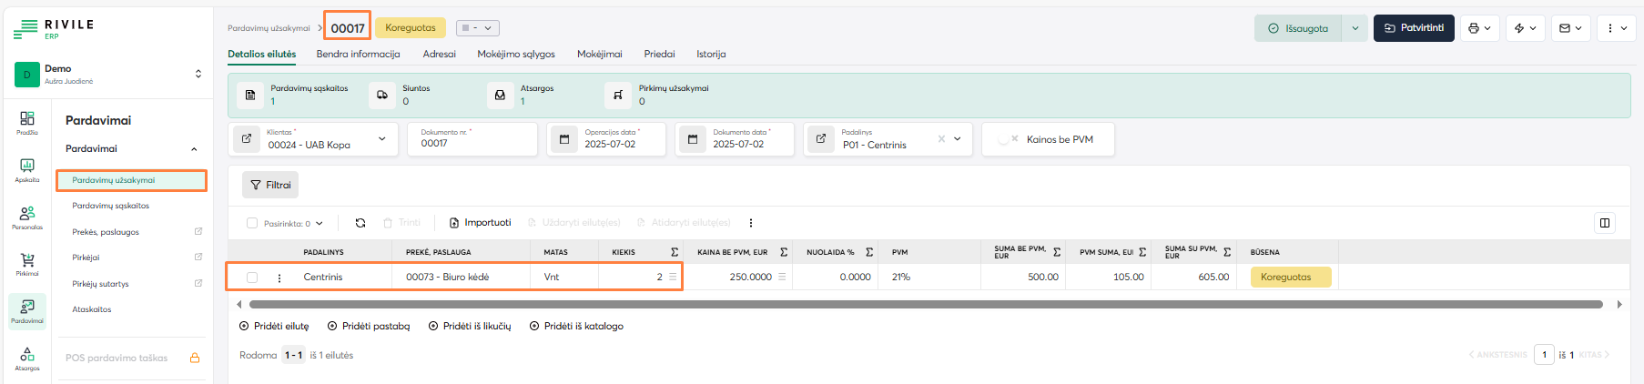Click the Patvirtinti button

(x=1414, y=28)
